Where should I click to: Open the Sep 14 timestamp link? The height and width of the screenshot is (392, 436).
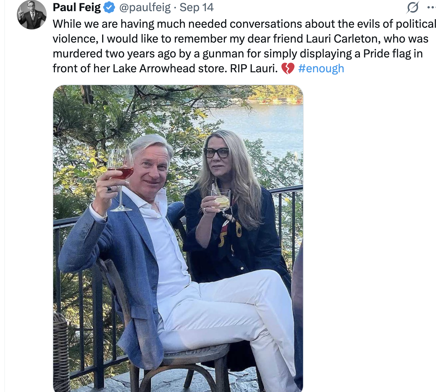197,8
